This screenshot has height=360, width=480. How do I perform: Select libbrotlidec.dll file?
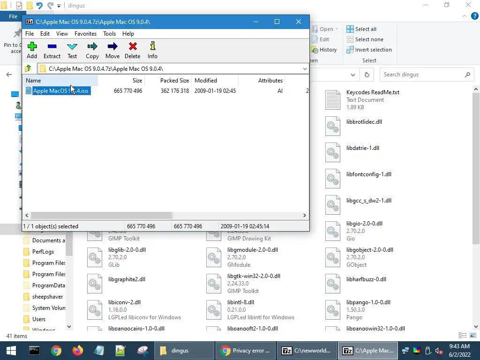[353, 126]
